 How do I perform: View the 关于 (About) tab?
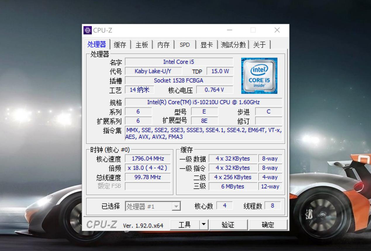260,44
